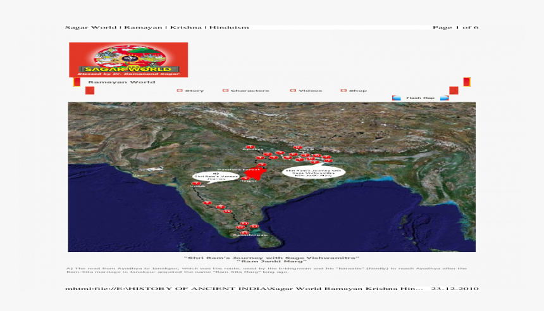
Task: Click the red bullet icon beside Story
Action: (180, 91)
